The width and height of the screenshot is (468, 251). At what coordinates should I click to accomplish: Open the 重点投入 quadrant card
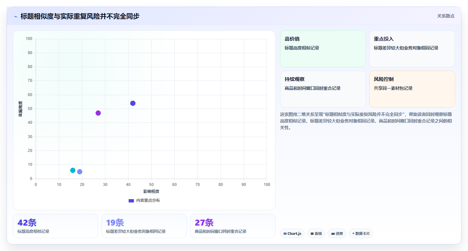pos(412,49)
